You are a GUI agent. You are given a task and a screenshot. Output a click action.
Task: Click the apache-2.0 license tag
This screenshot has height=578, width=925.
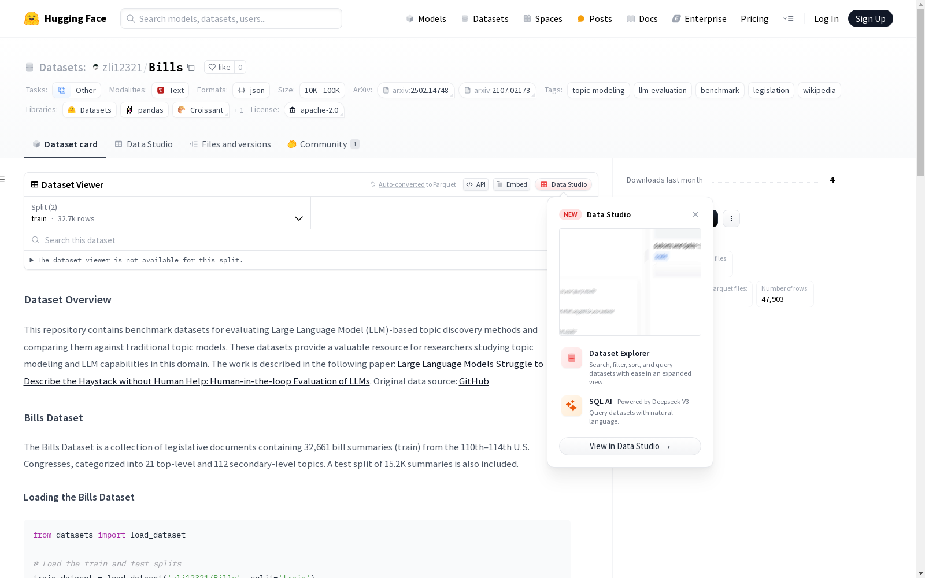314,110
